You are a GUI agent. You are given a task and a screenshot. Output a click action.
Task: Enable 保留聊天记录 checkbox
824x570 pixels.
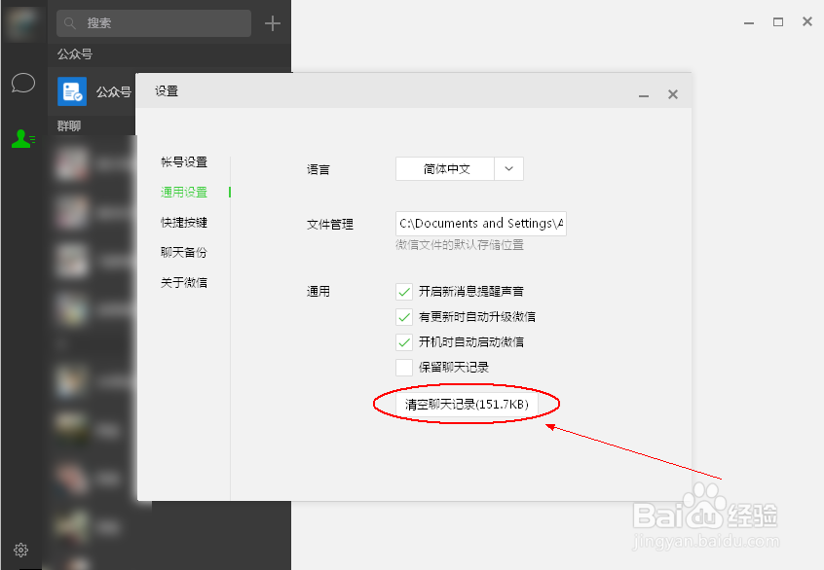pos(404,368)
